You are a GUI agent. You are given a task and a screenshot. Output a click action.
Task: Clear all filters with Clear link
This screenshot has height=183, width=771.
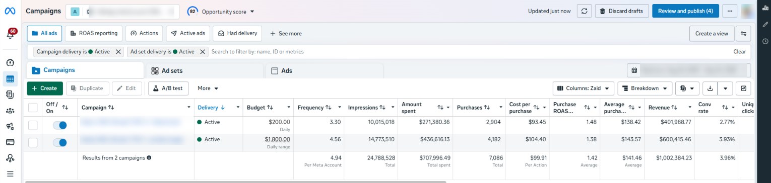(x=739, y=52)
